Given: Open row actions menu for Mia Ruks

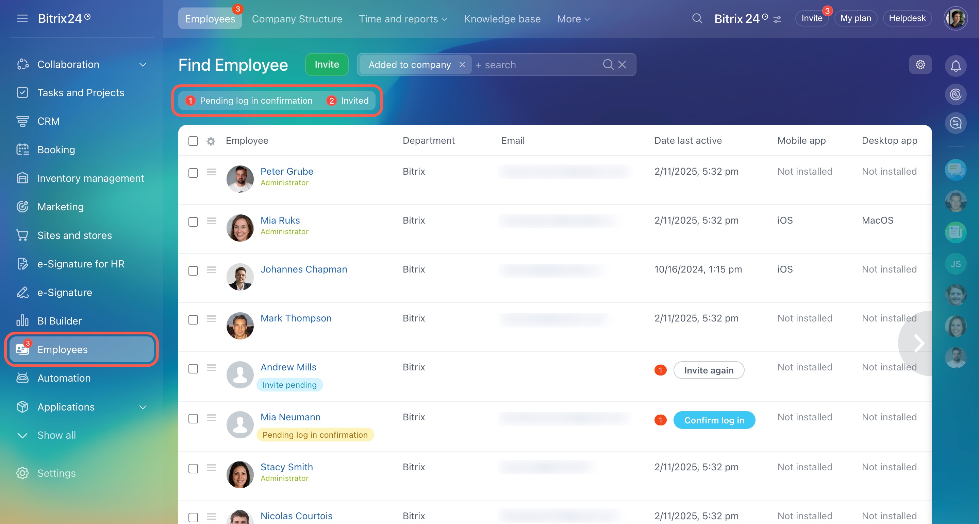Looking at the screenshot, I should click(212, 221).
